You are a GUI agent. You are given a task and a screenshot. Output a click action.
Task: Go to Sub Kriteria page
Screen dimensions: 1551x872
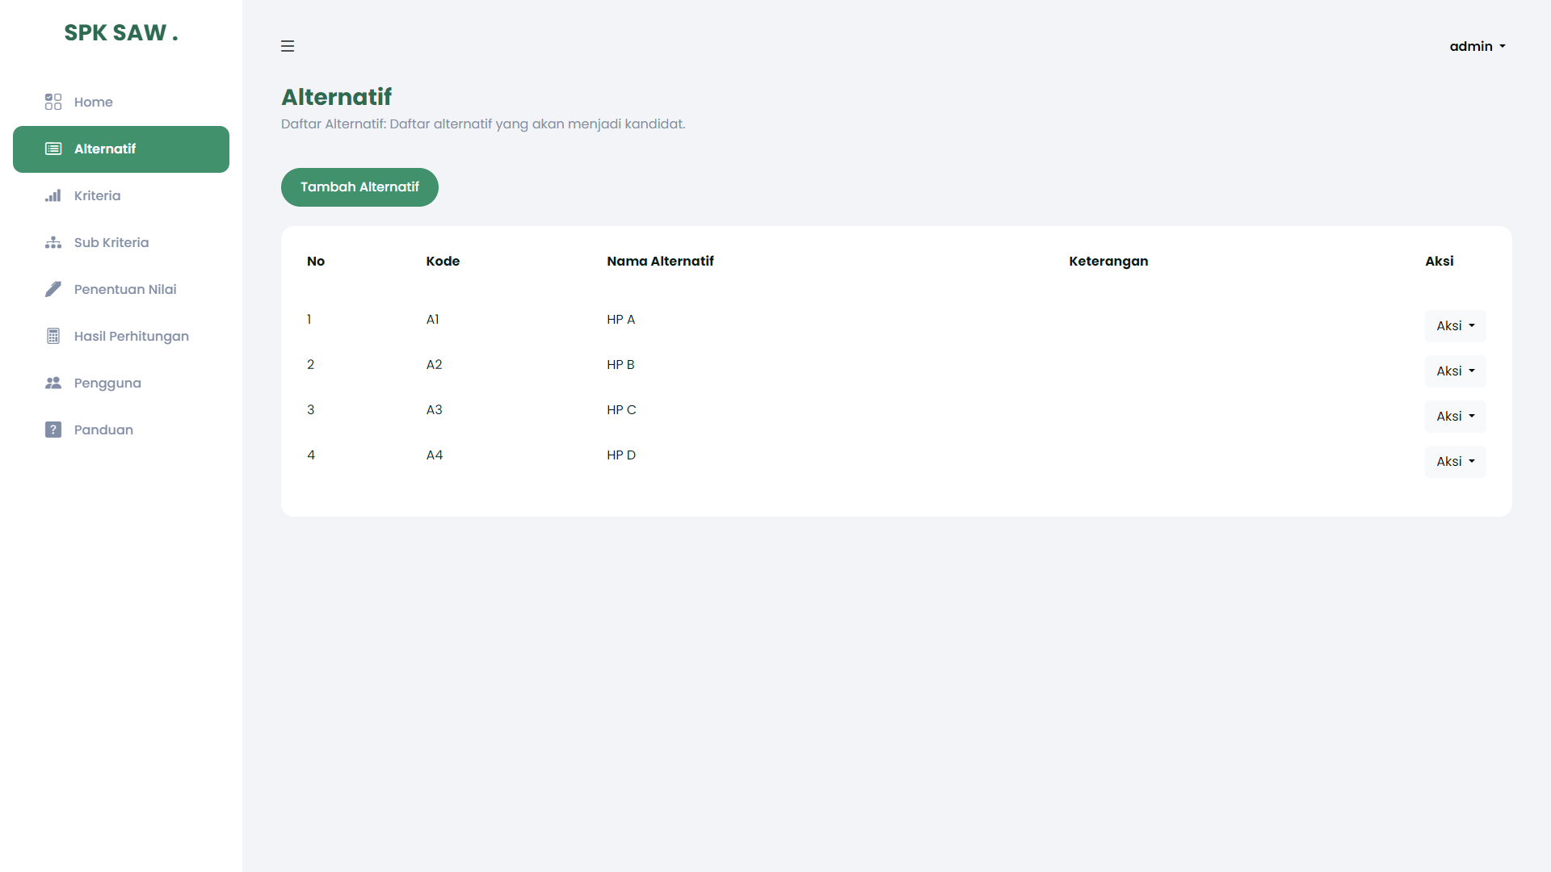point(121,242)
